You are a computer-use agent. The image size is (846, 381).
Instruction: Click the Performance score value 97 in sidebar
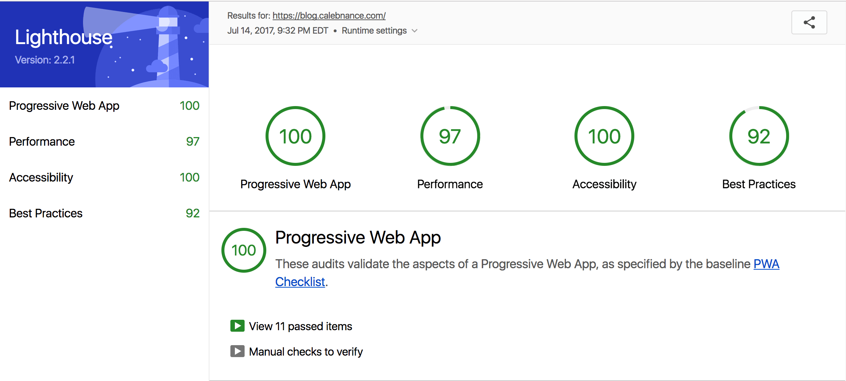[194, 141]
